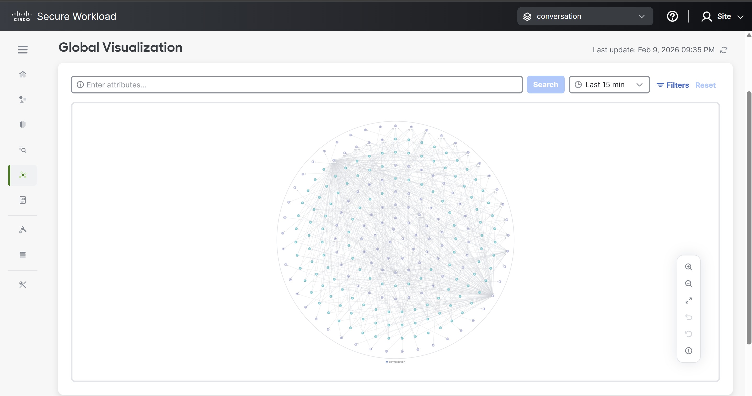Open the Filters panel

(x=672, y=85)
